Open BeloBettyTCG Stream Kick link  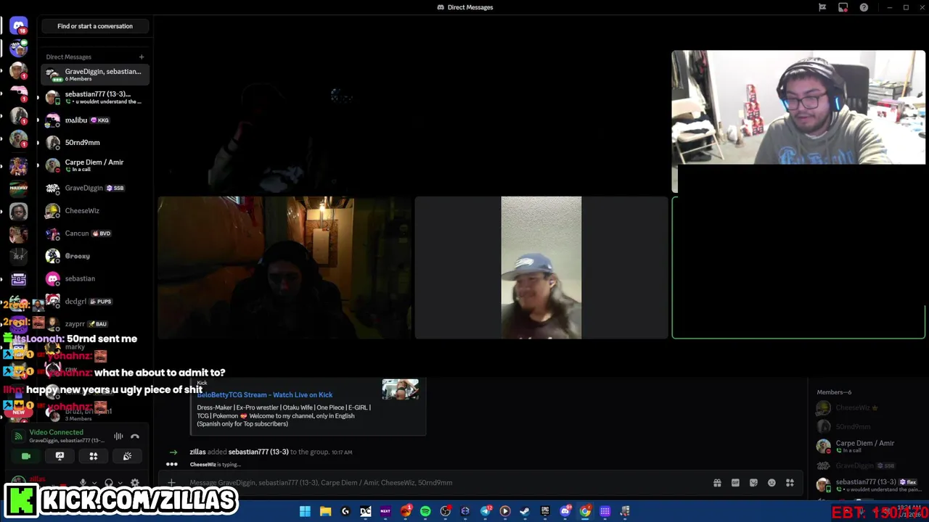(265, 395)
